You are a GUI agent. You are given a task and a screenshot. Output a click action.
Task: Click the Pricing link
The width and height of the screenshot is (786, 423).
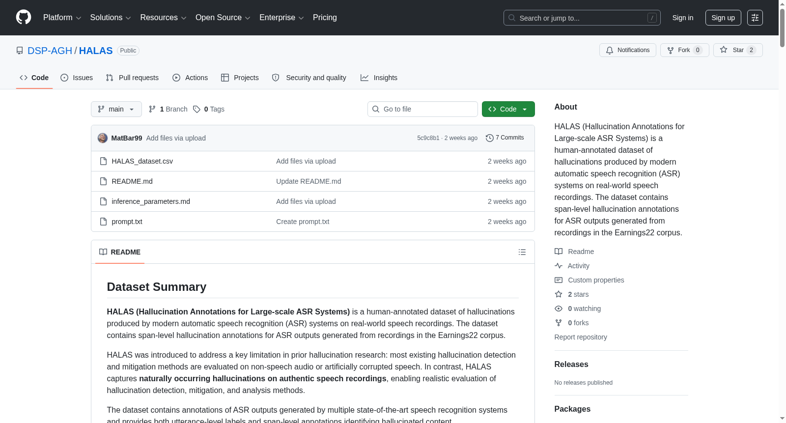(325, 18)
